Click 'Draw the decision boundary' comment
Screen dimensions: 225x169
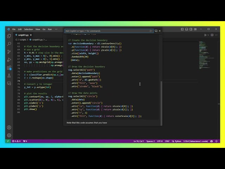point(86,67)
